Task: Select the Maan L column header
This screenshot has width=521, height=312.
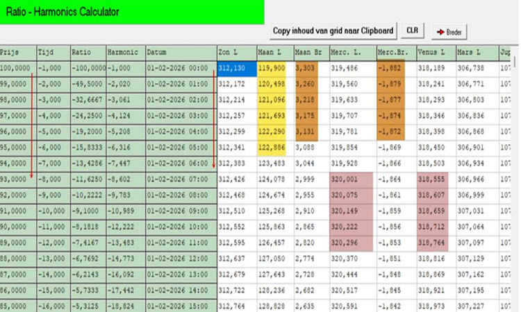Action: tap(276, 53)
